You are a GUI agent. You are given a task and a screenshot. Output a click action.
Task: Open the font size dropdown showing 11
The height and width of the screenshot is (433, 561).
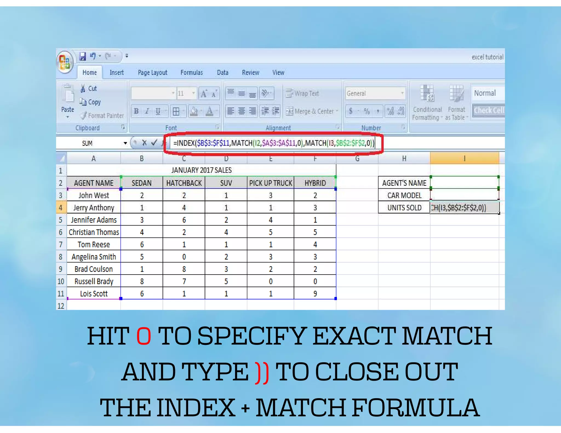coord(193,93)
